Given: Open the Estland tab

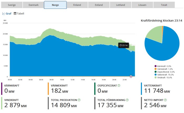Looking at the screenshot, I should 99,5.
